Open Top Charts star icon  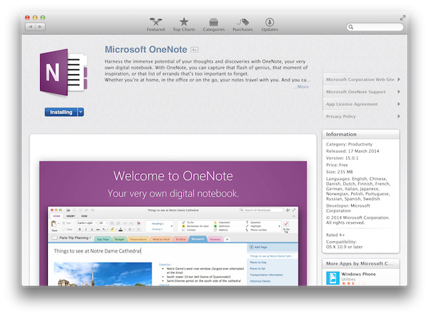184,22
